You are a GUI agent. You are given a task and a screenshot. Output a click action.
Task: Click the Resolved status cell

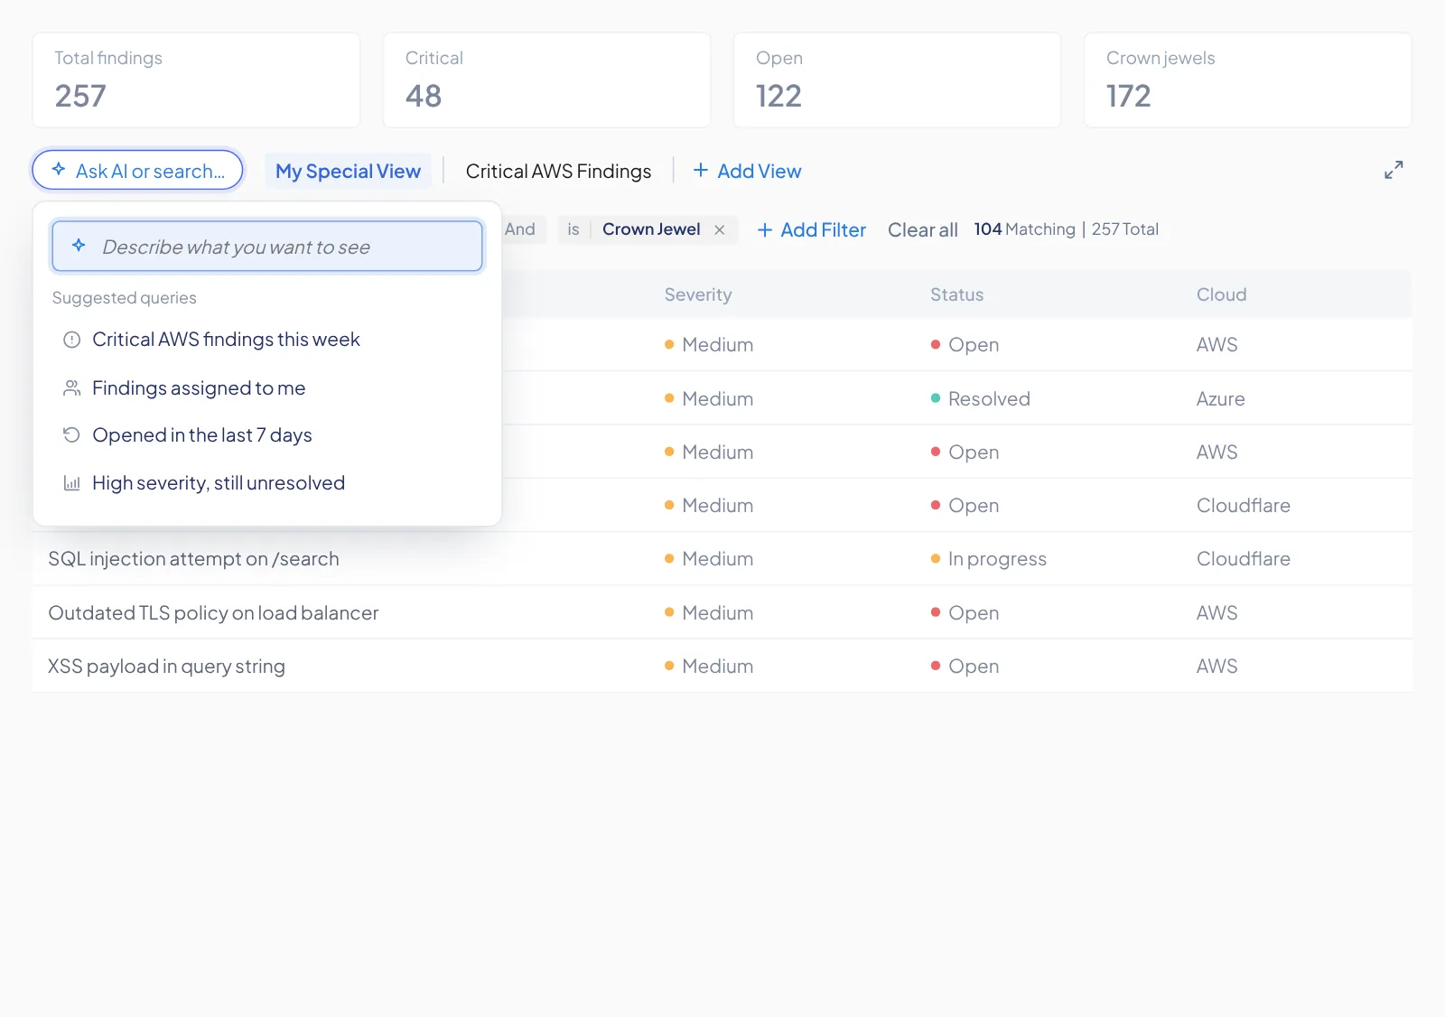(980, 399)
